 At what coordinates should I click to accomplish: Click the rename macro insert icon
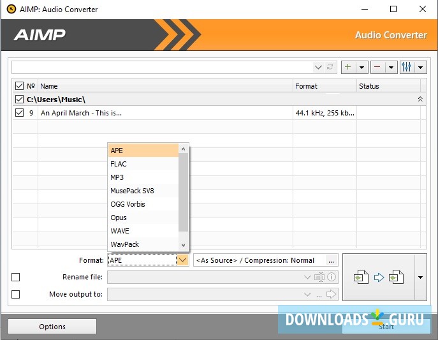pyautogui.click(x=319, y=277)
